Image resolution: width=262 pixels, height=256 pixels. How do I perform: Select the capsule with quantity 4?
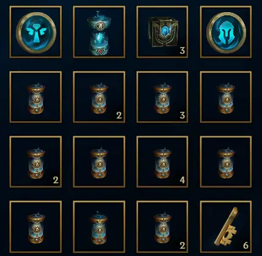tap(162, 162)
